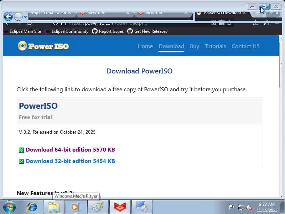Open the Windows Start menu
This screenshot has width=285, height=214.
(9, 207)
